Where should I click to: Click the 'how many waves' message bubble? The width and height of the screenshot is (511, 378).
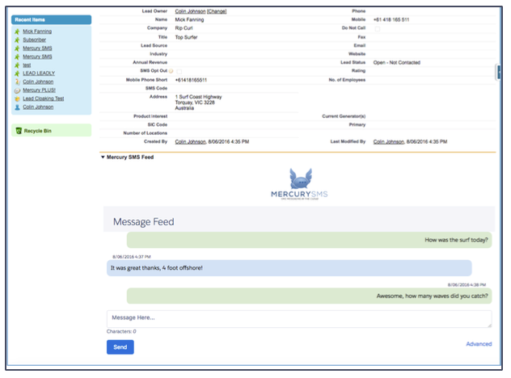[x=310, y=296]
